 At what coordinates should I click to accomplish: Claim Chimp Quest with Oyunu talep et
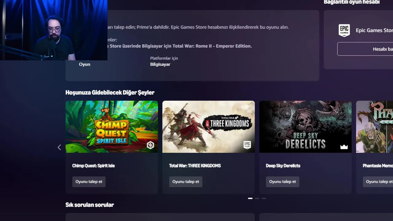click(89, 181)
